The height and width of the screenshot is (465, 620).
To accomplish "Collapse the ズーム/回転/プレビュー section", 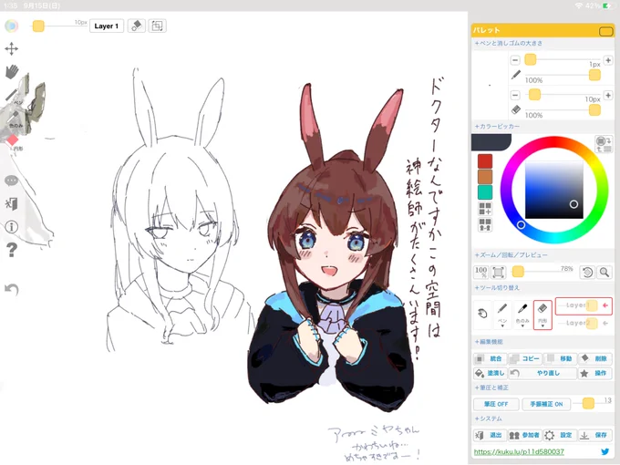I will [511, 255].
